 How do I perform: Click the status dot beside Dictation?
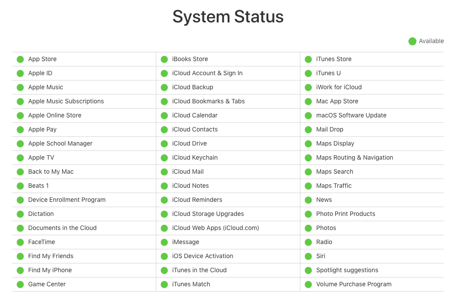coord(20,214)
